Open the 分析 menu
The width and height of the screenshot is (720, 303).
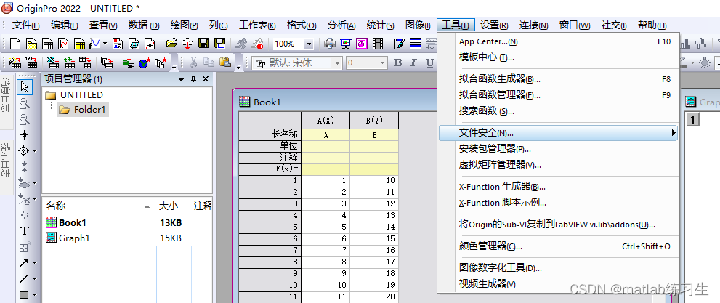point(341,25)
